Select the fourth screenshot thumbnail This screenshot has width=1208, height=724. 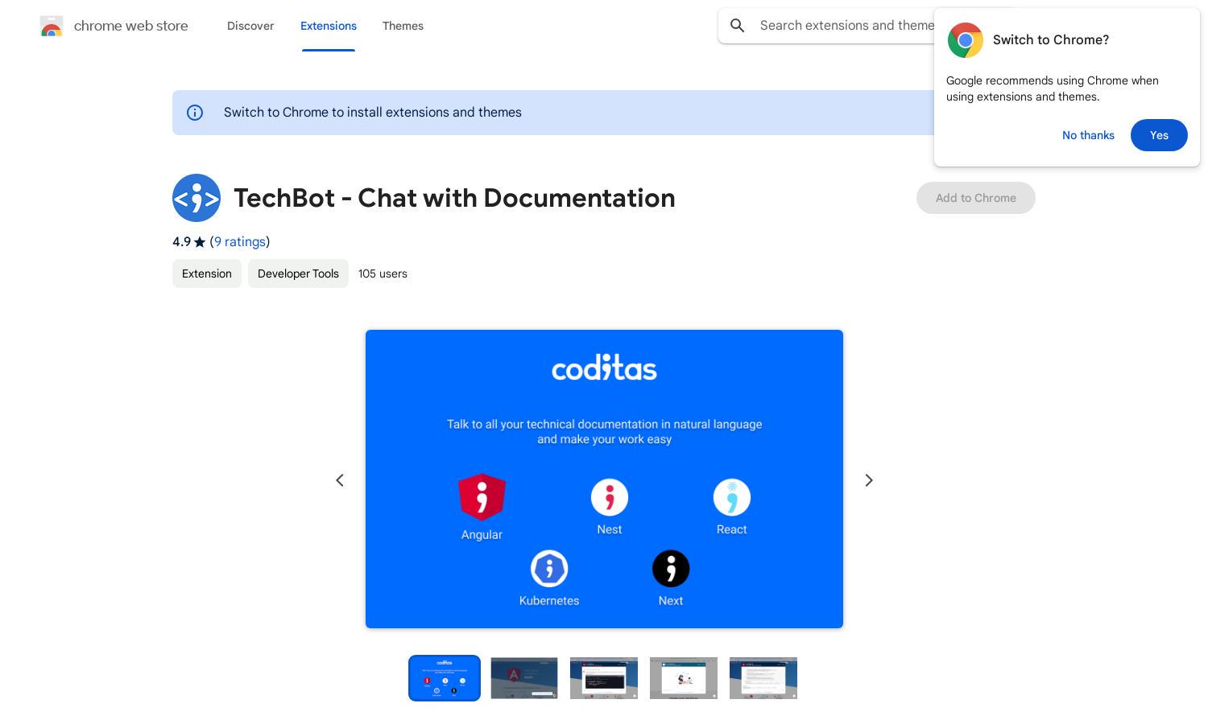(684, 678)
